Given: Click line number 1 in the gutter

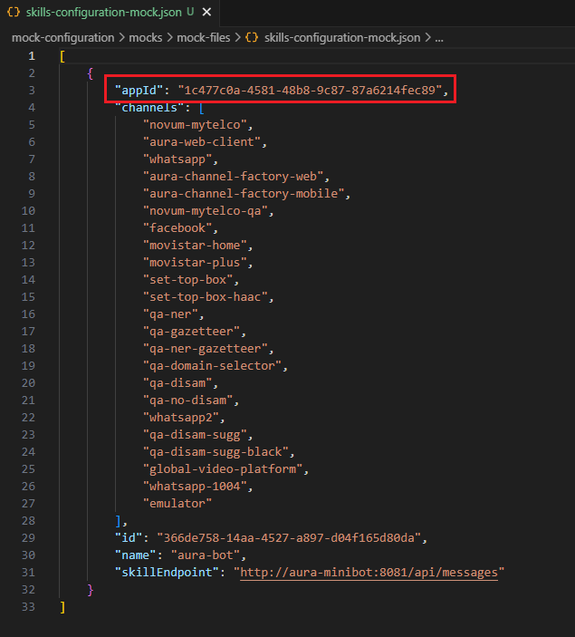Looking at the screenshot, I should 32,56.
